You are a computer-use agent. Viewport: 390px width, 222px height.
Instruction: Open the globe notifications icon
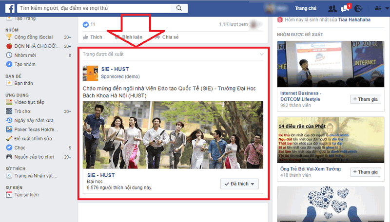tap(358, 8)
